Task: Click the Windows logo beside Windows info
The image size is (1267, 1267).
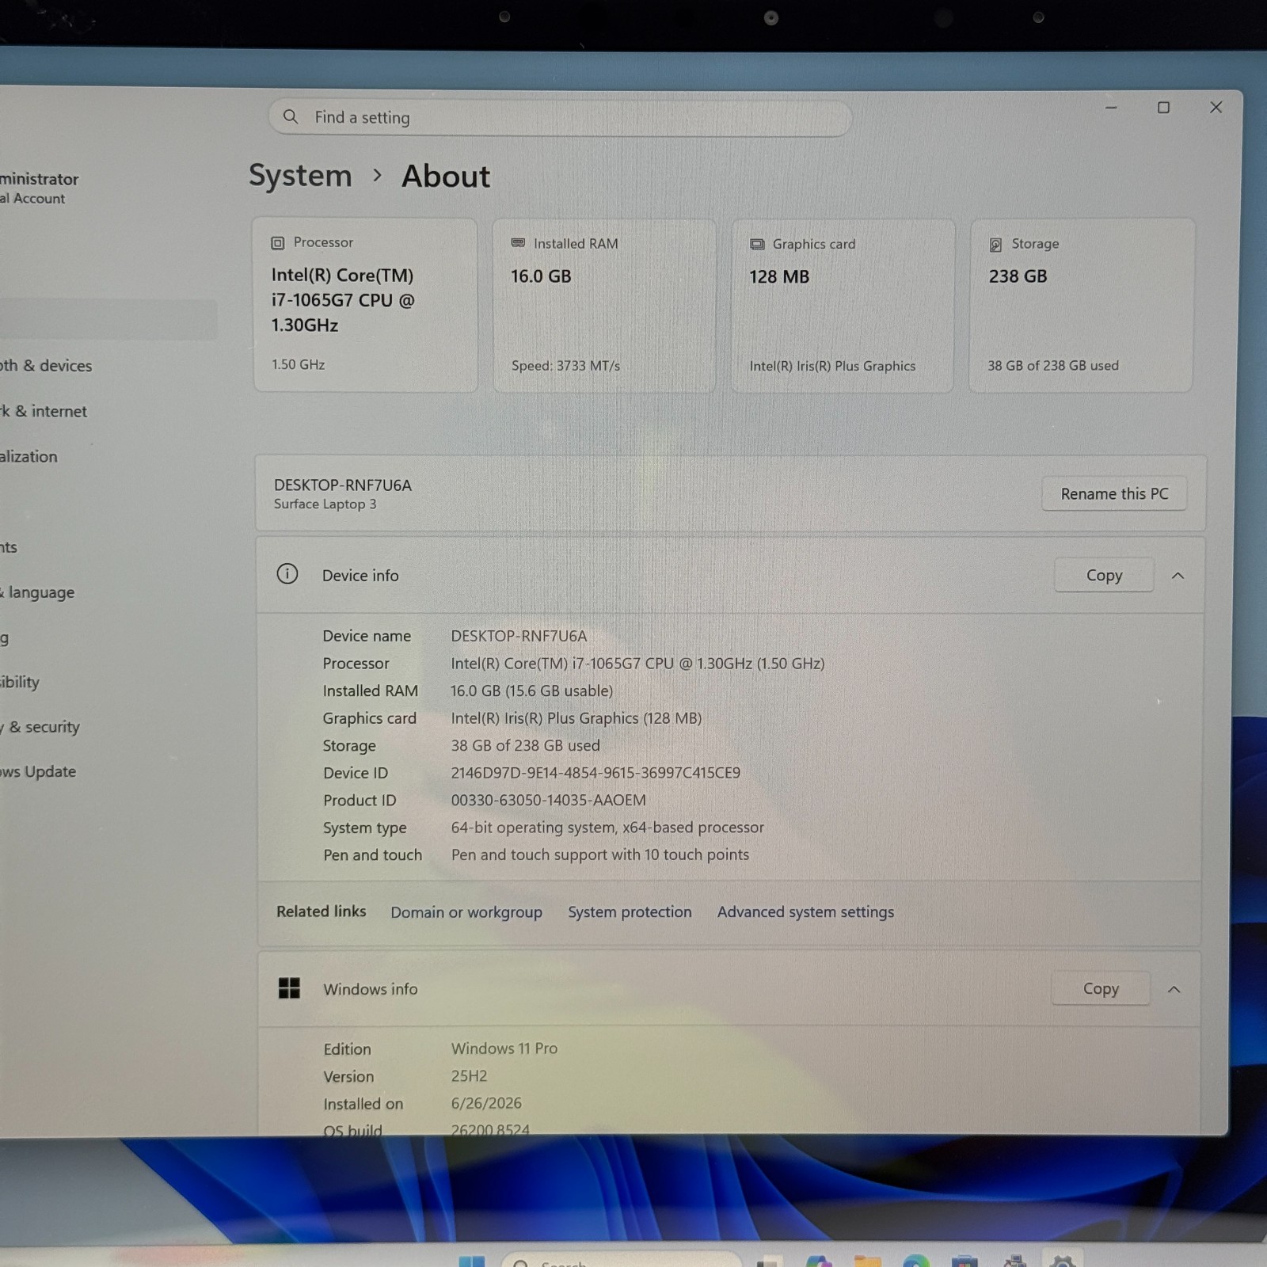Action: coord(289,987)
